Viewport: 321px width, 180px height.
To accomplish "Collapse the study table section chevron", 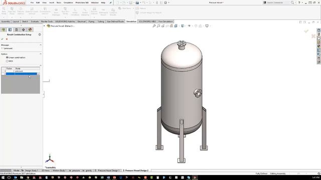I will [41, 65].
